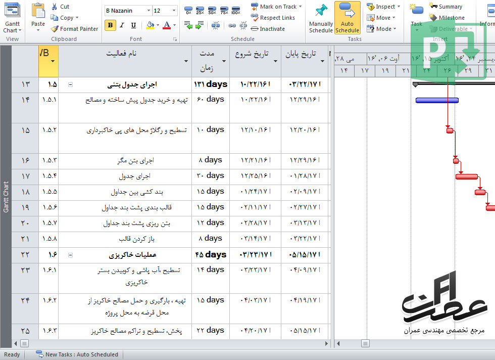Open the تاریخ شروع column dropdown arrow
The width and height of the screenshot is (495, 360).
tap(275, 61)
